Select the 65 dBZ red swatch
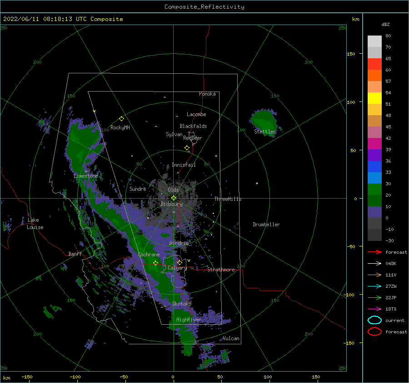The height and width of the screenshot is (383, 409). (x=374, y=64)
